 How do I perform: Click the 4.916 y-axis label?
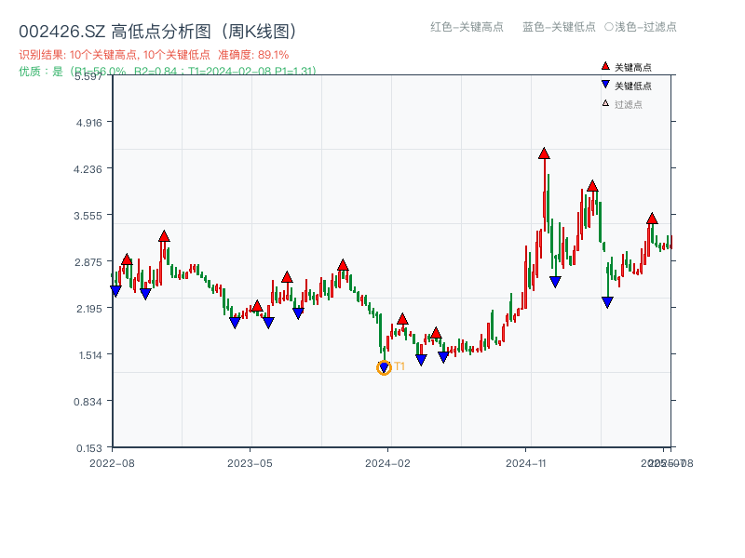pyautogui.click(x=88, y=123)
